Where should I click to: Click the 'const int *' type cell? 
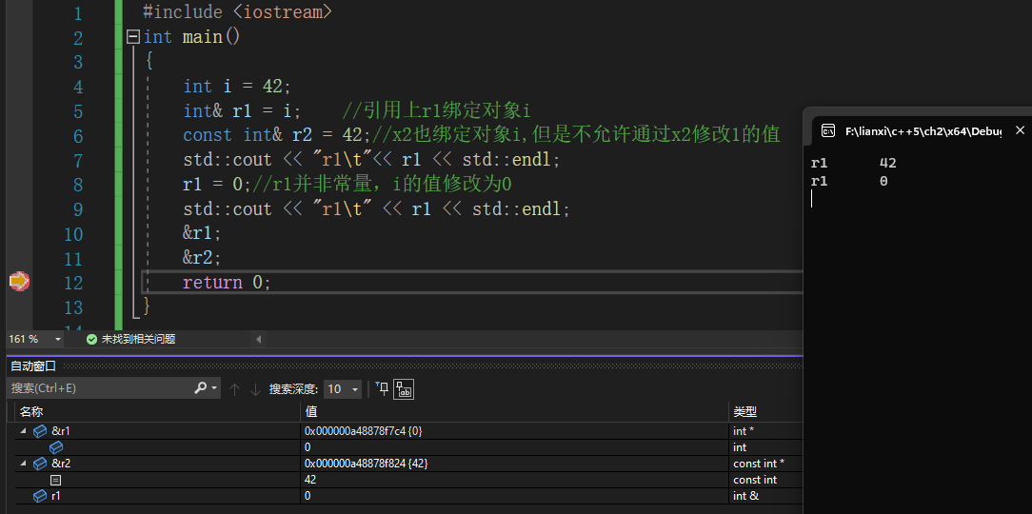[758, 464]
